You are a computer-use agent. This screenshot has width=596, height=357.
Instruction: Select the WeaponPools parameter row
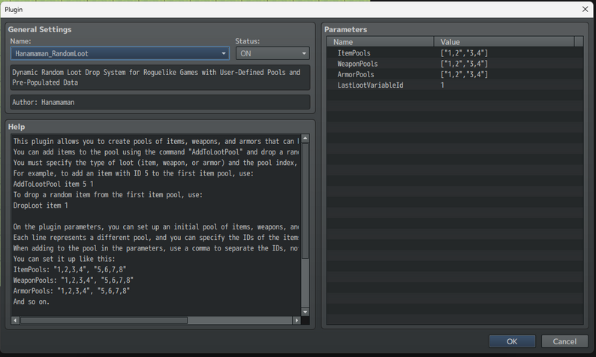[x=455, y=64]
